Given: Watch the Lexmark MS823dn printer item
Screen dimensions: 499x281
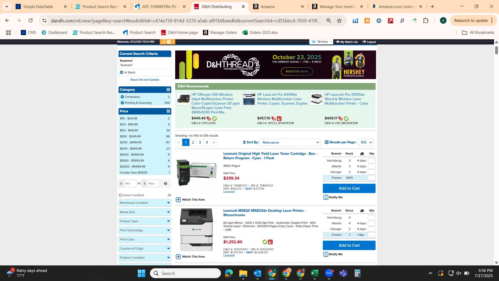Looking at the screenshot, I should click(191, 257).
